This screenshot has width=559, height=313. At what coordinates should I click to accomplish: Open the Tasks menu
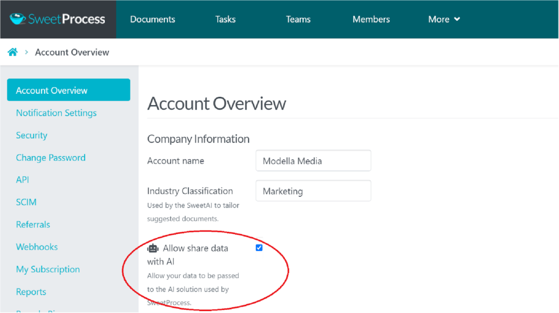[225, 19]
